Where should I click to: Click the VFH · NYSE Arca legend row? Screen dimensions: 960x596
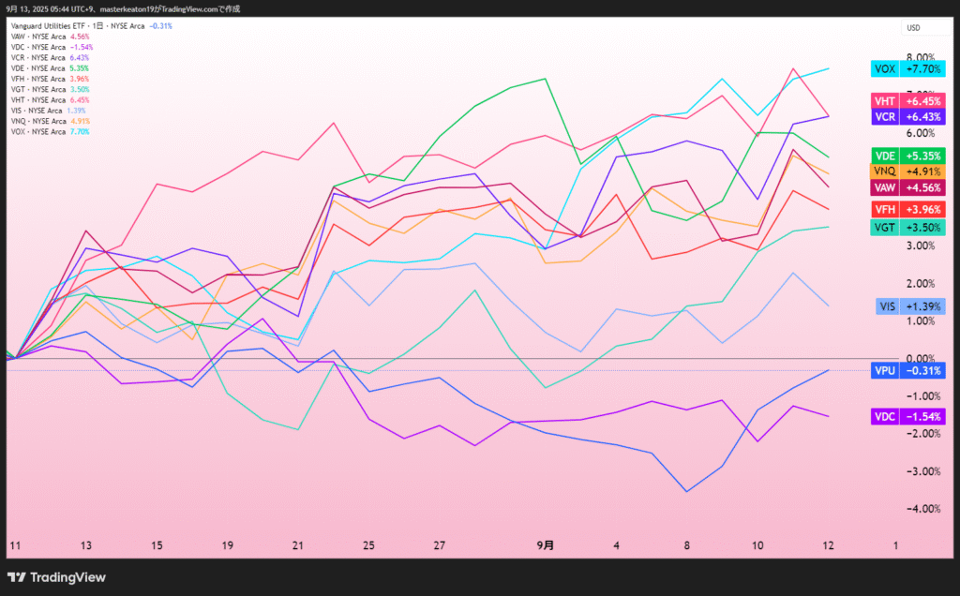pos(51,79)
